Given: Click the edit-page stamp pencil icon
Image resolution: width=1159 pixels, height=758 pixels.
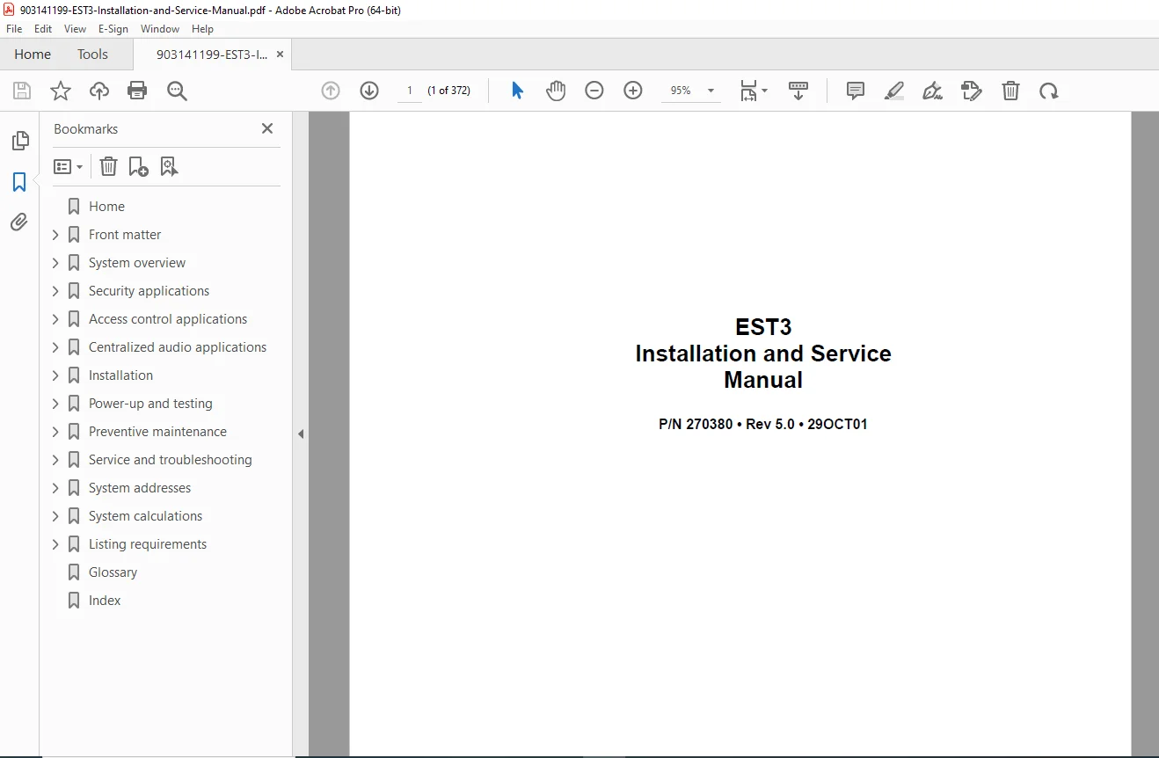Looking at the screenshot, I should (972, 91).
